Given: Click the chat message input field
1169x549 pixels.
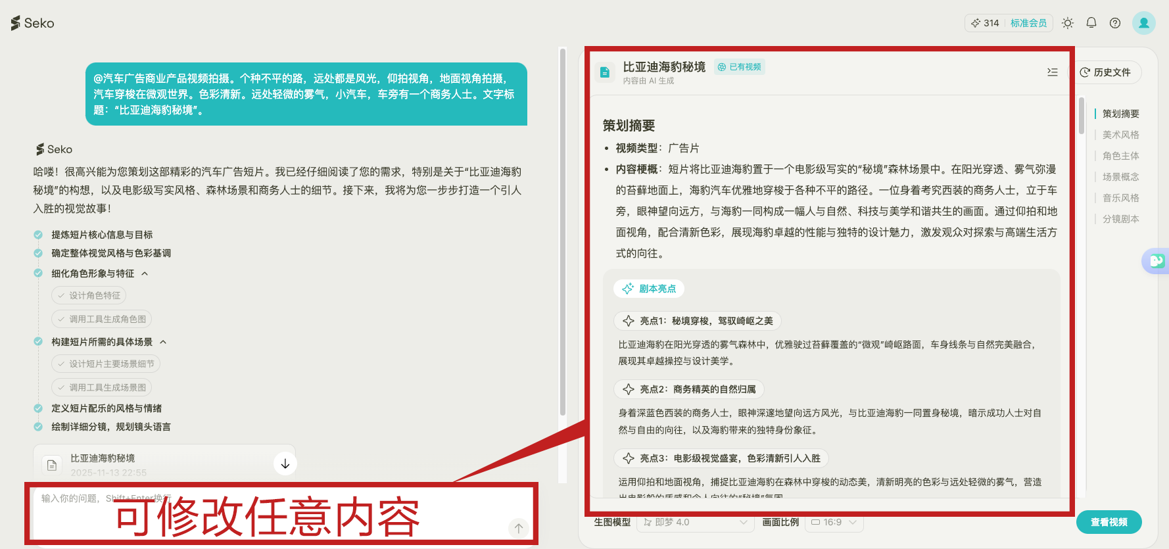Looking at the screenshot, I should click(281, 514).
